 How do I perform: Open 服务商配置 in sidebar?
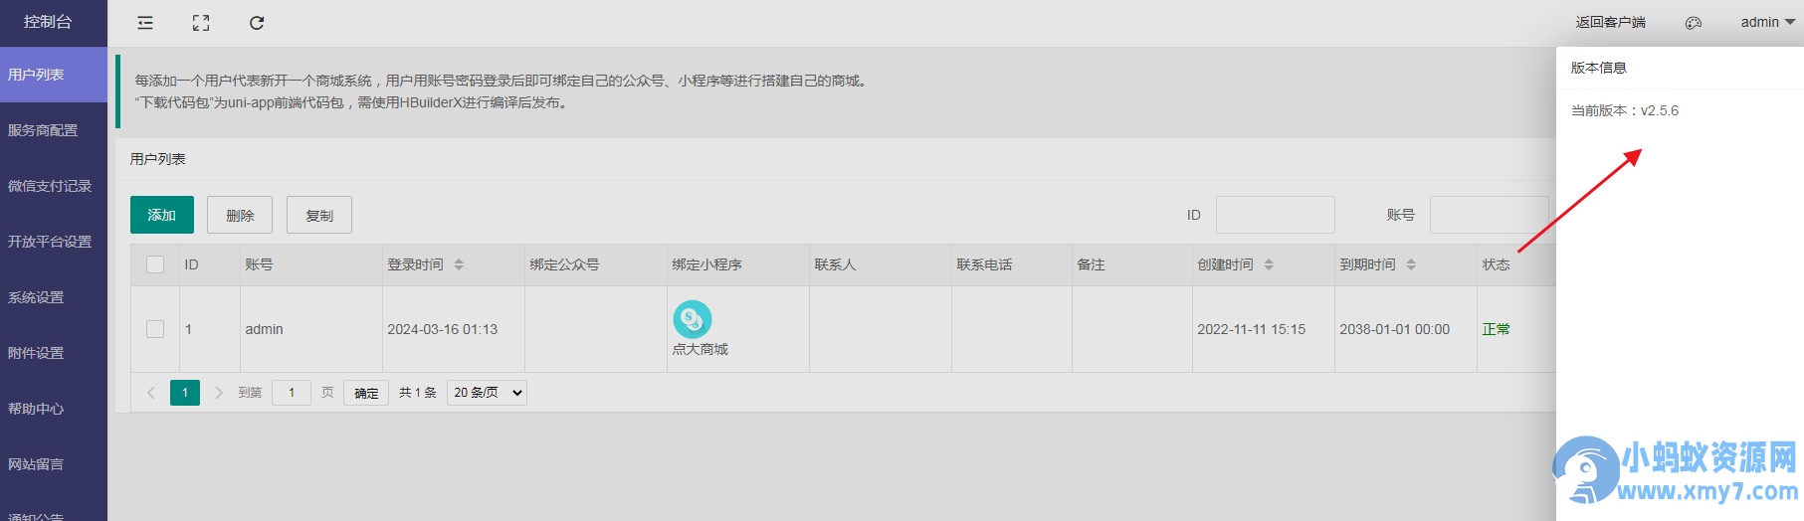[54, 130]
